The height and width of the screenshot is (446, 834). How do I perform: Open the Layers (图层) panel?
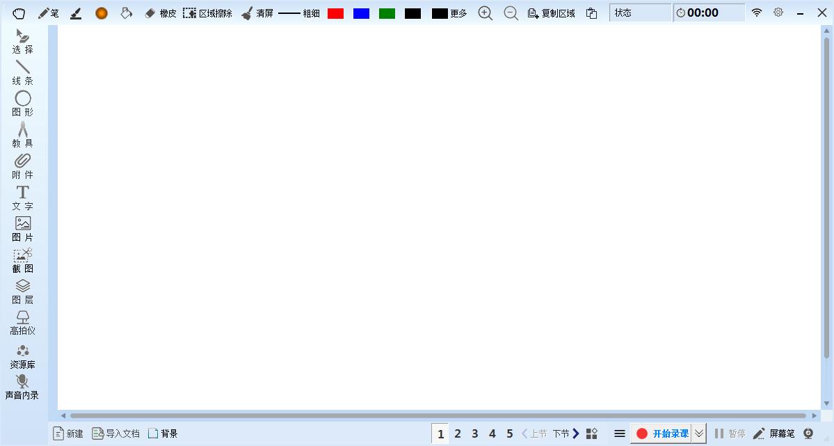pos(23,291)
